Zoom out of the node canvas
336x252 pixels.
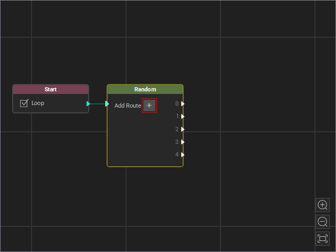click(322, 222)
